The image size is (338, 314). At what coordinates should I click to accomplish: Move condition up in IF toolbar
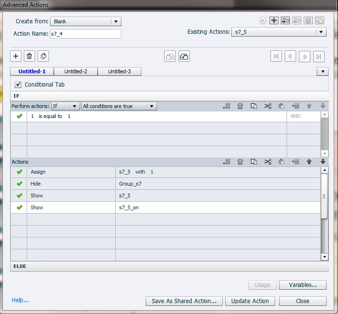pyautogui.click(x=309, y=106)
